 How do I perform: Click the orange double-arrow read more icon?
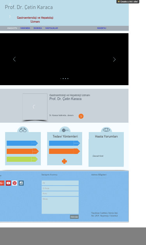[81, 116]
